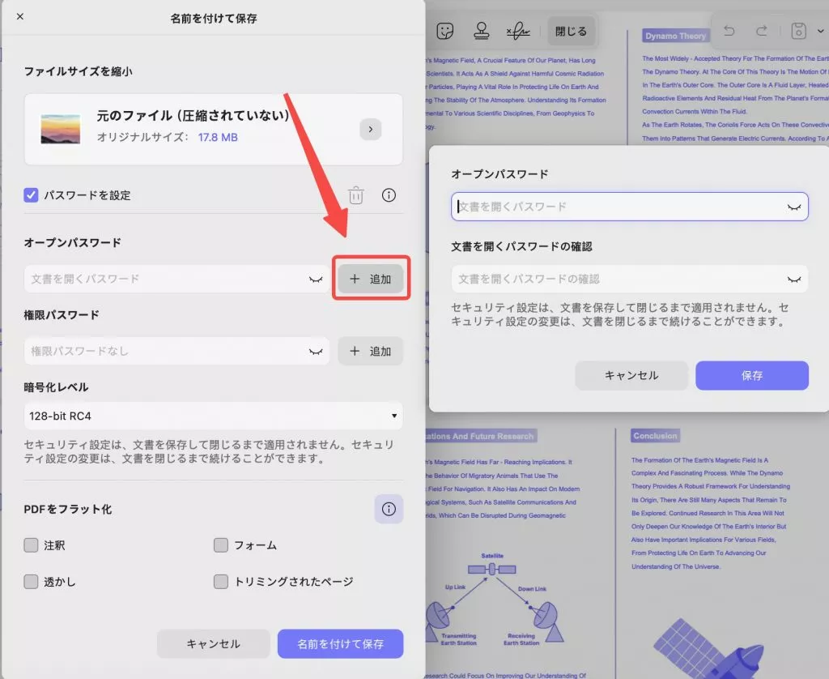This screenshot has height=679, width=829.
Task: Click the focused 文書を開くパスワード field in popup
Action: tap(629, 207)
